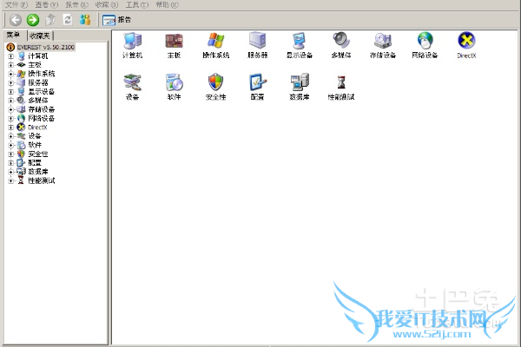521x347 pixels.
Task: Select 安全性 in the tree
Action: pos(38,154)
